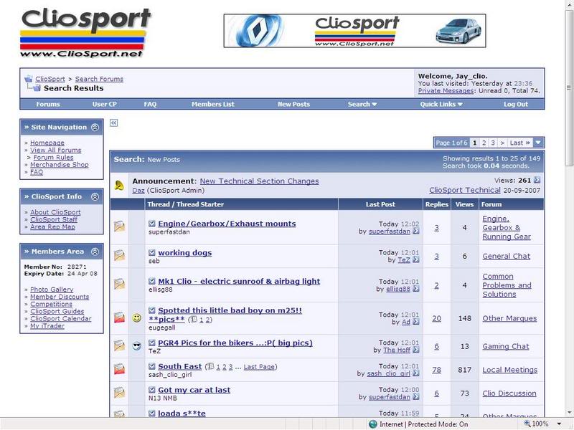Click tick icon beside South East thread
The image size is (574, 430).
152,366
